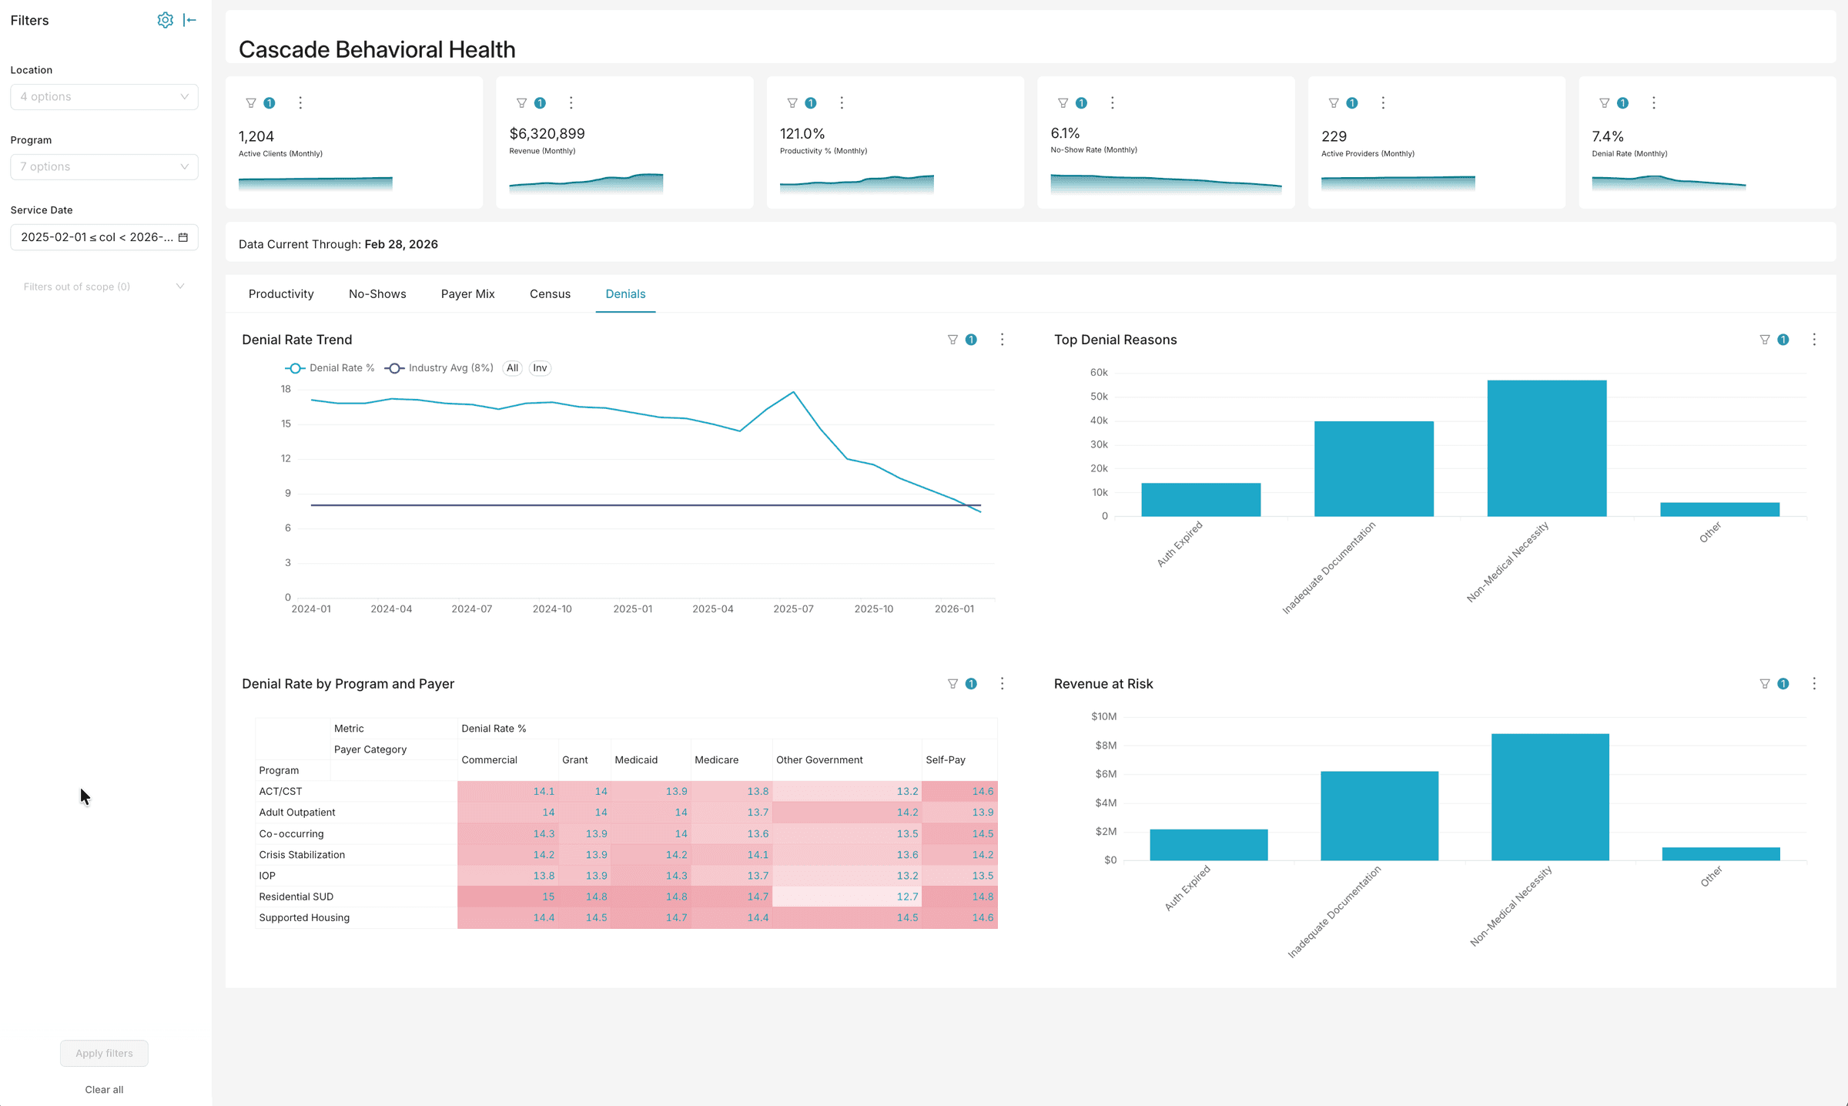Open the three-dot menu on Denial Rate Trend
1848x1106 pixels.
[x=1002, y=340]
